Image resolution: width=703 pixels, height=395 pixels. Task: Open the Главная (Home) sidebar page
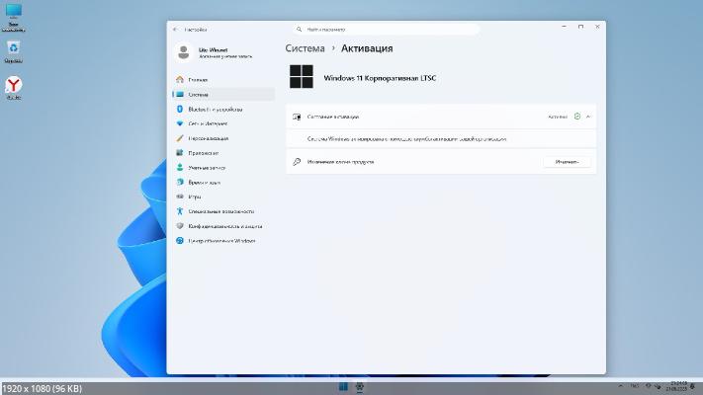point(198,79)
